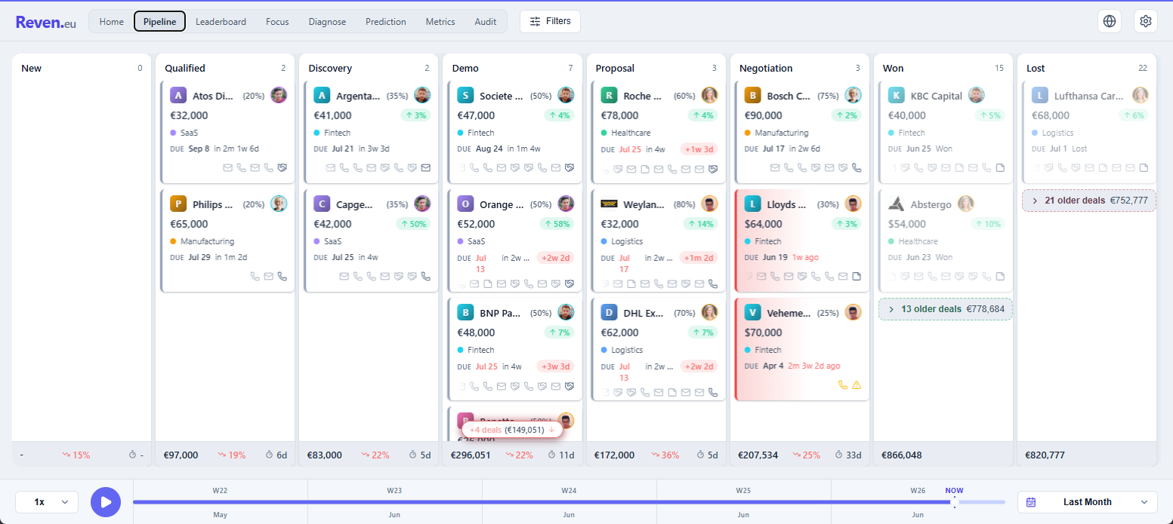Click the €296,051 total in Demo footer

point(471,455)
